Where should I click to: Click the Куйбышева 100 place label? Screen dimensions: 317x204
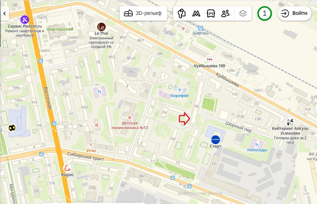[209, 66]
